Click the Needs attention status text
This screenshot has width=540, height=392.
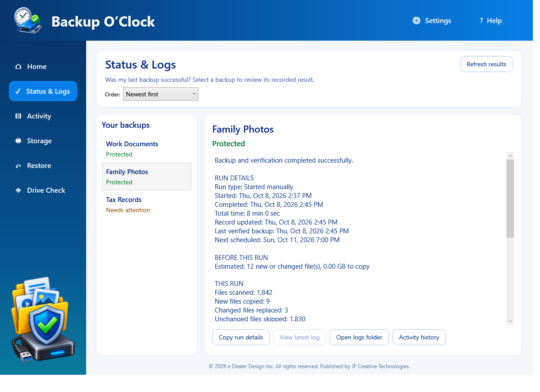[x=128, y=210]
